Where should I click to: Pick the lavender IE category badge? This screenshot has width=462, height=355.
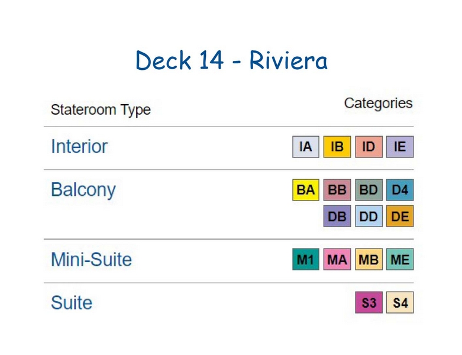pos(400,147)
